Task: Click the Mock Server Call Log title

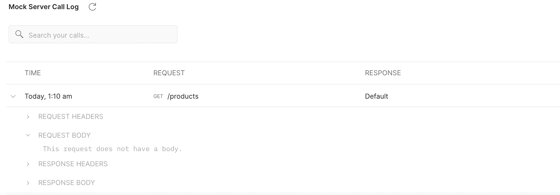Action: pyautogui.click(x=44, y=7)
